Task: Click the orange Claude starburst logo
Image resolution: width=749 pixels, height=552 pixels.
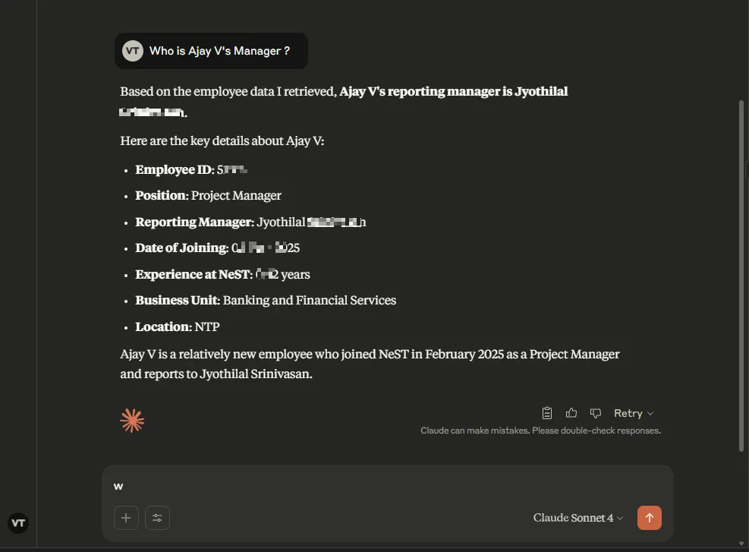Action: (132, 421)
